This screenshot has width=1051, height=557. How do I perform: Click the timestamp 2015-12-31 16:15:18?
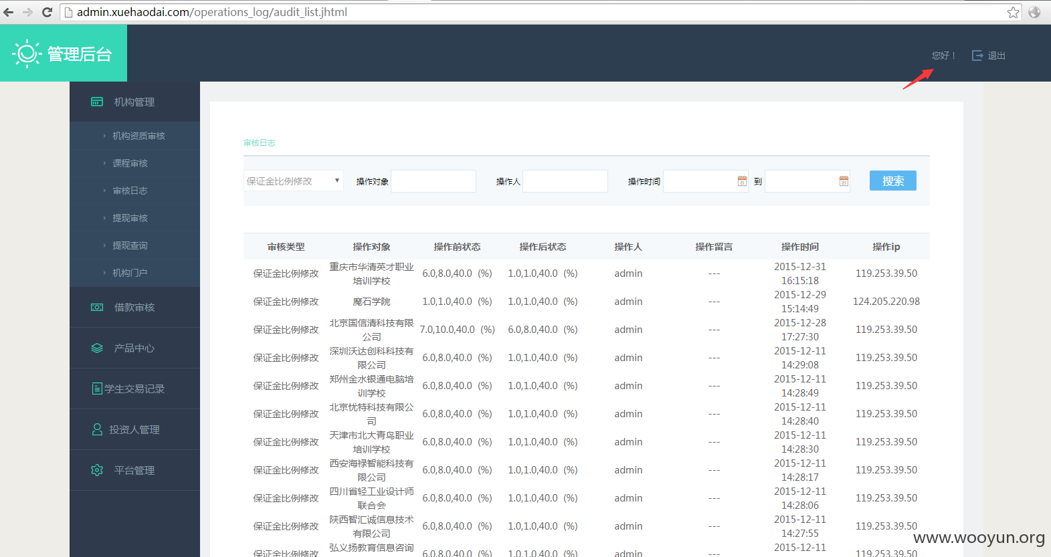[800, 273]
